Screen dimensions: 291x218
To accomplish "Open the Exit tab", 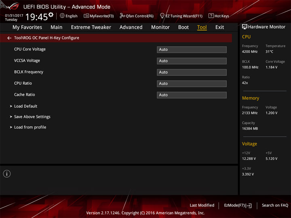I will 219,27.
